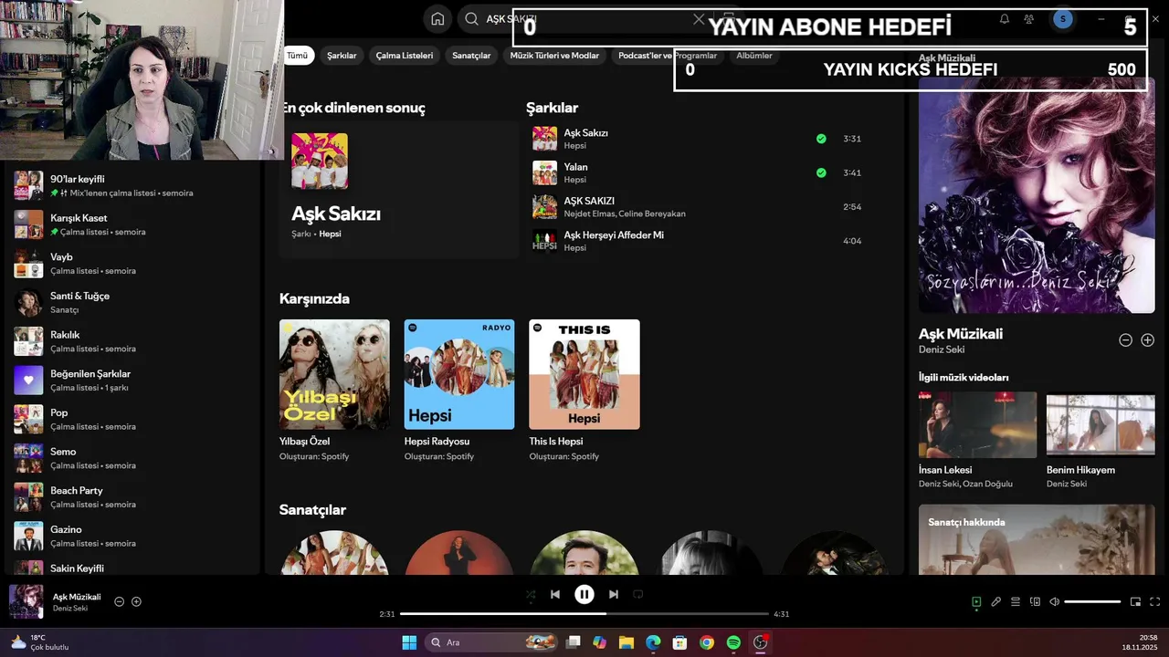The image size is (1169, 657).
Task: Open the Pop playlist
Action: (x=133, y=420)
